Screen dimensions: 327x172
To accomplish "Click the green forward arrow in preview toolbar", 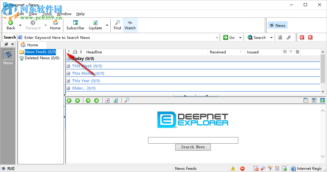I will (77, 100).
